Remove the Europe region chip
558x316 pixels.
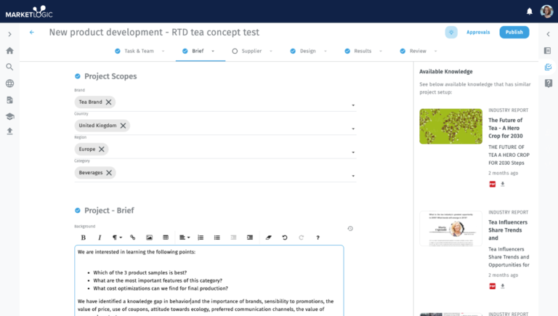[102, 149]
